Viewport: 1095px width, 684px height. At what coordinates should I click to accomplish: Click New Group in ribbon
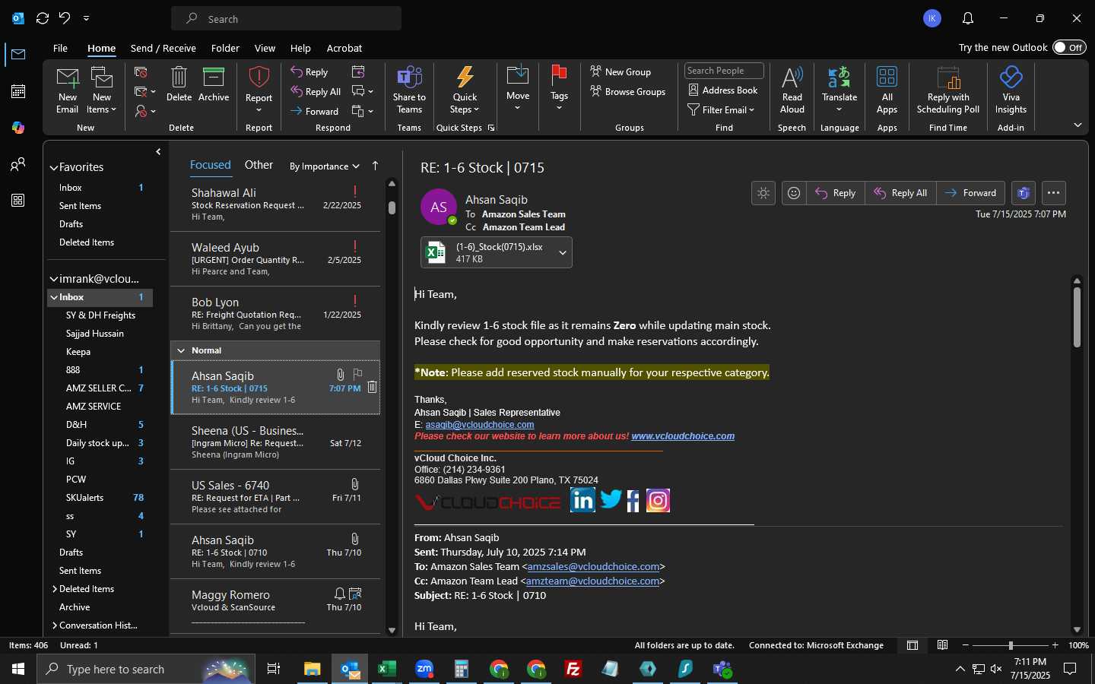point(620,71)
